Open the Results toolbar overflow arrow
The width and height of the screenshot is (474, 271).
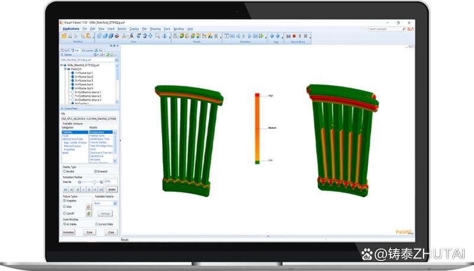click(x=220, y=38)
